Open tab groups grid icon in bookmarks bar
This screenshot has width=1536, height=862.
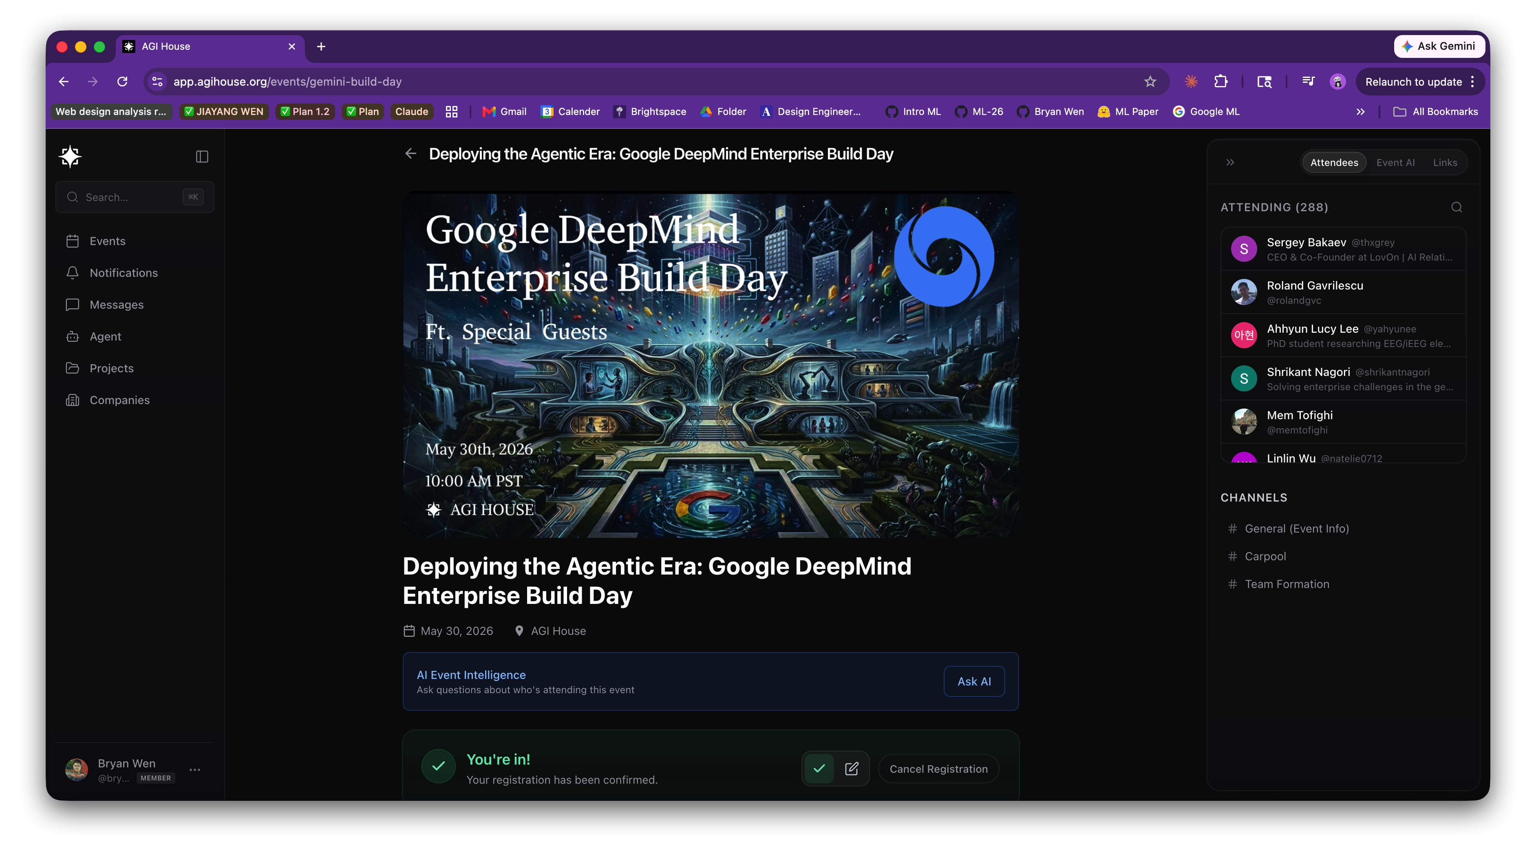451,112
